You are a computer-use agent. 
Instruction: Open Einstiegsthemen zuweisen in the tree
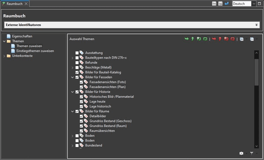[x=35, y=51]
